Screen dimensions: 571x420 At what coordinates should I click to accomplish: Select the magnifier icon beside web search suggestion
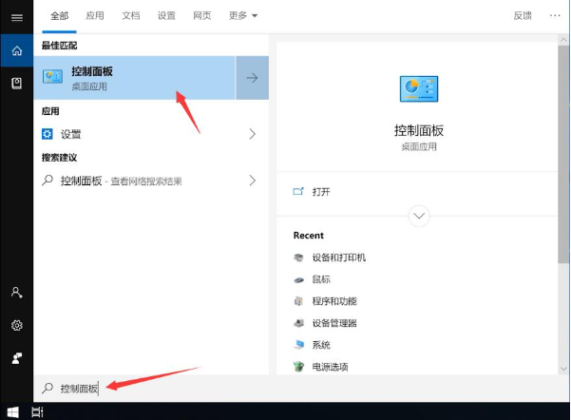tap(48, 181)
